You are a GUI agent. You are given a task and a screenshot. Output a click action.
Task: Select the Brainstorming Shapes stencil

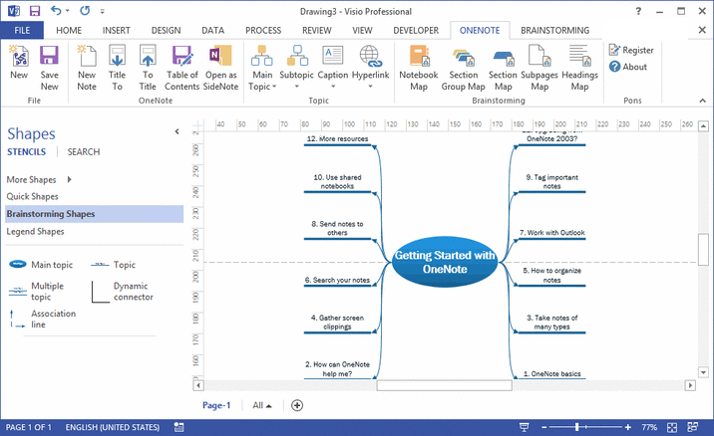pyautogui.click(x=95, y=214)
